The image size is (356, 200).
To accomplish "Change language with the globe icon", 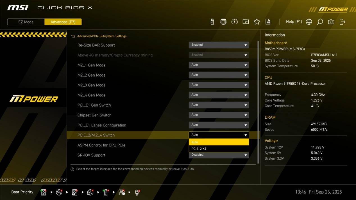I will click(x=309, y=22).
